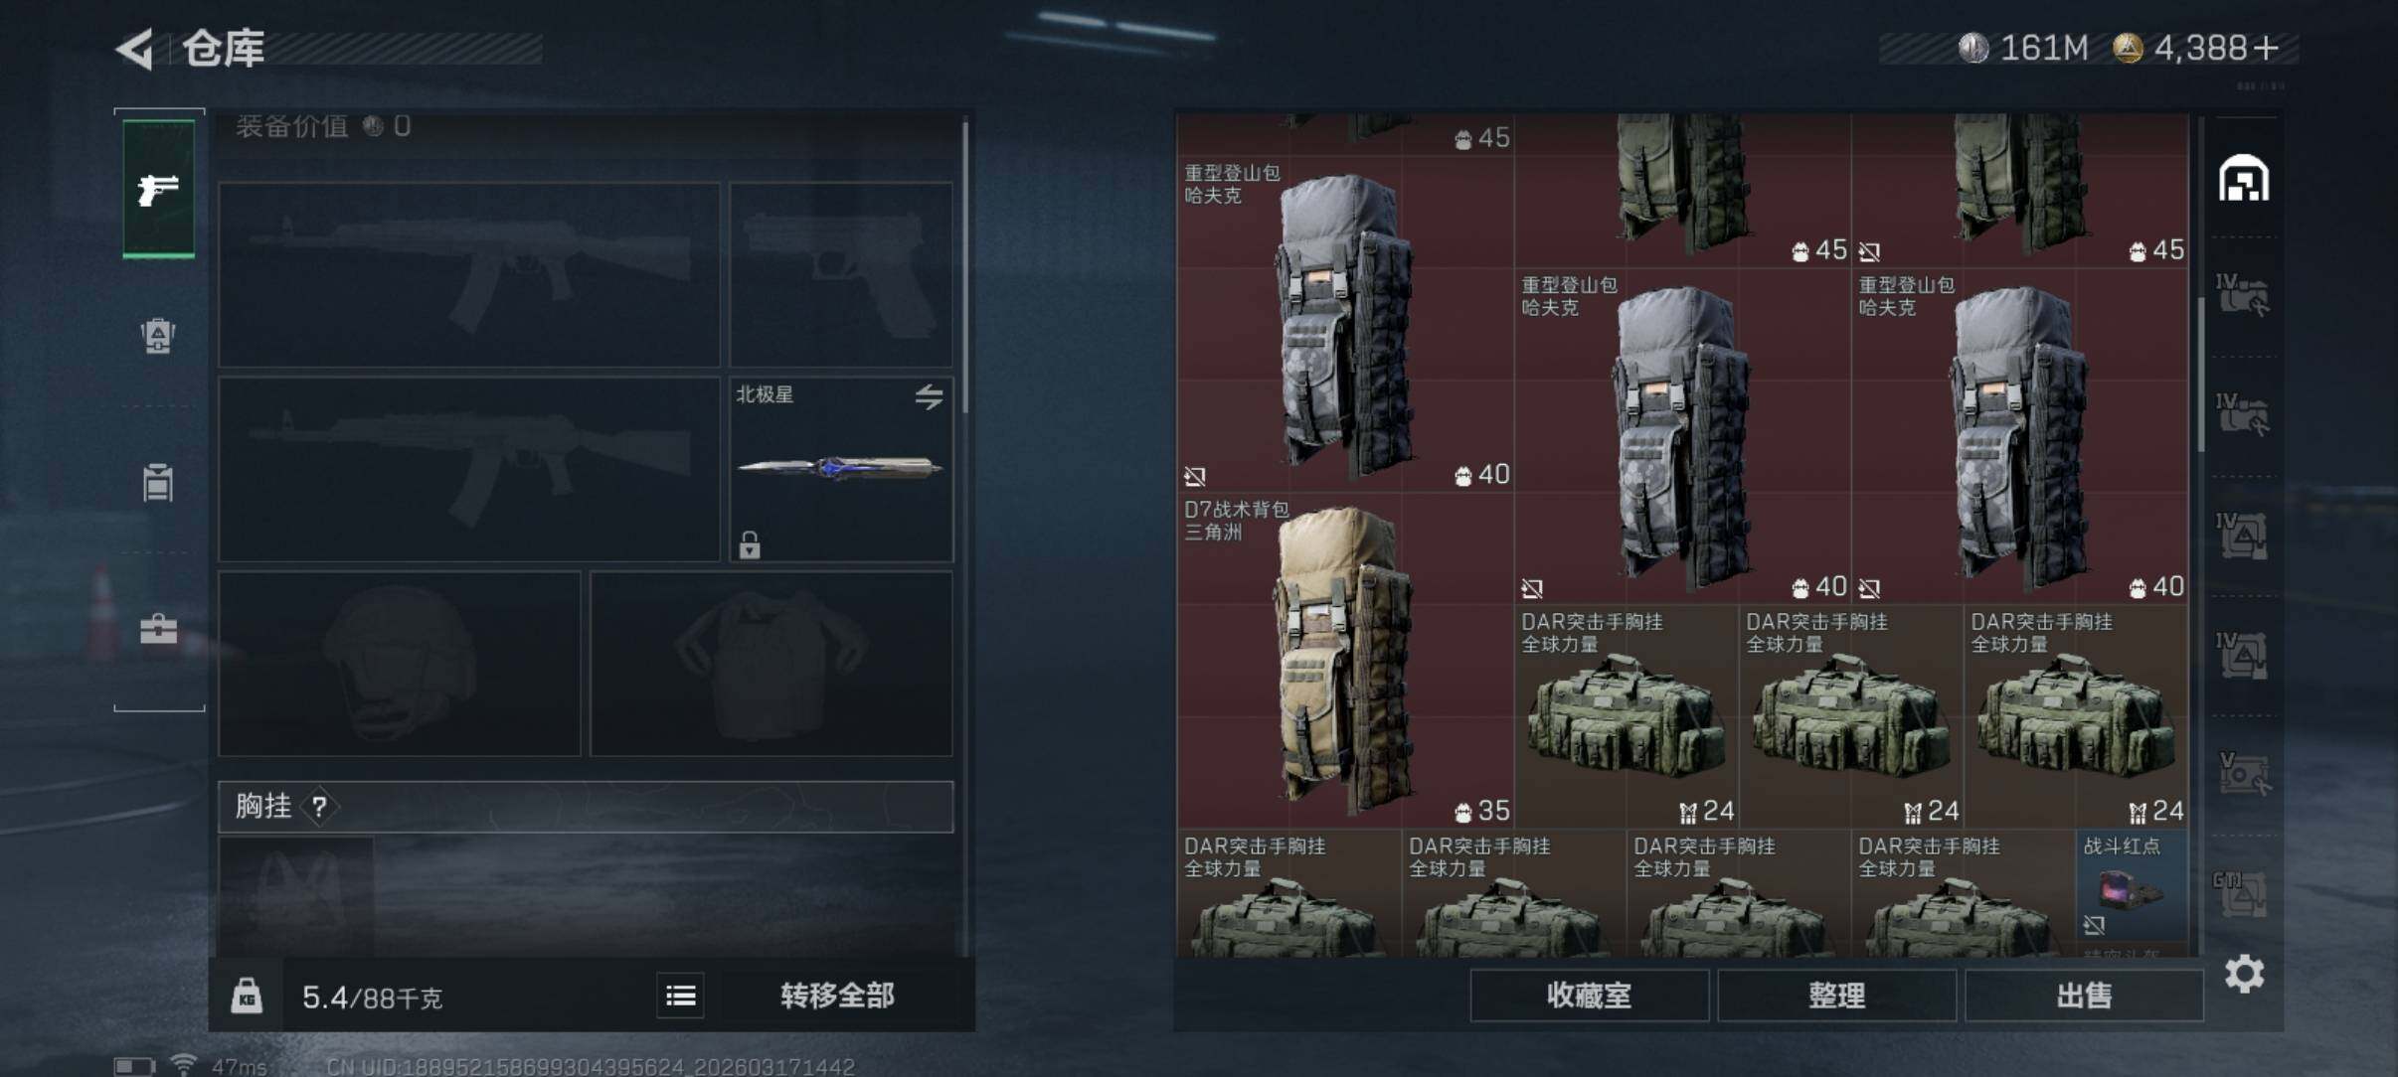
Task: Open the list view icon beside 转移全部
Action: [x=681, y=996]
